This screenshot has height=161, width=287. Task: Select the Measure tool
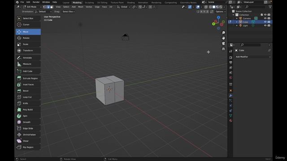click(x=28, y=64)
